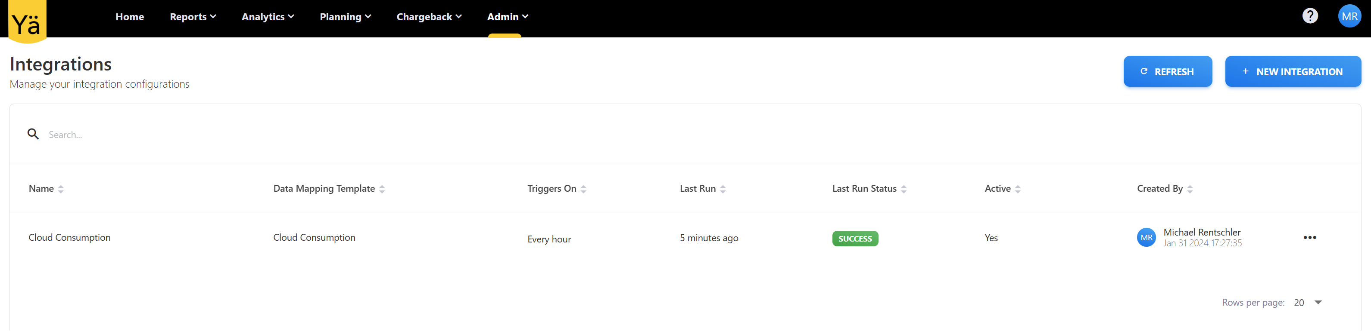Sort by Created By column arrows

[x=1190, y=189]
